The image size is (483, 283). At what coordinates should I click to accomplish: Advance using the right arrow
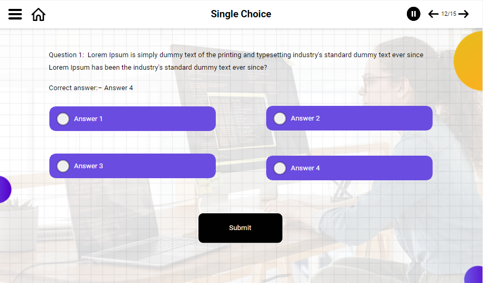[464, 14]
